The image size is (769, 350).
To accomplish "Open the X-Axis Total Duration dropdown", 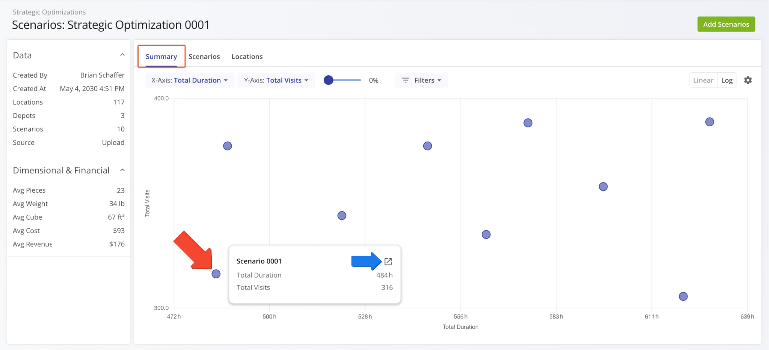I will (x=190, y=80).
